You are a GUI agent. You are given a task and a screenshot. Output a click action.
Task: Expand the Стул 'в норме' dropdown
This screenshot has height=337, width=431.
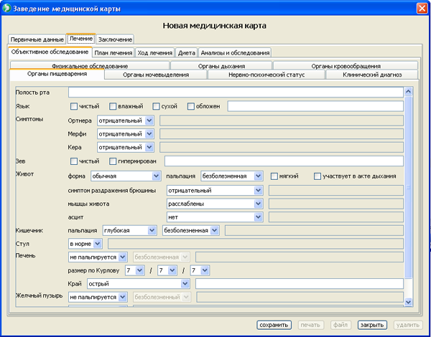pos(98,243)
